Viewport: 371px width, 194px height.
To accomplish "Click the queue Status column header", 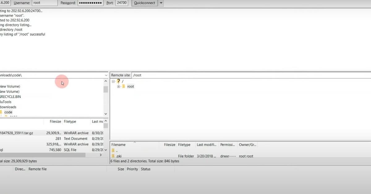I will click(x=146, y=169).
